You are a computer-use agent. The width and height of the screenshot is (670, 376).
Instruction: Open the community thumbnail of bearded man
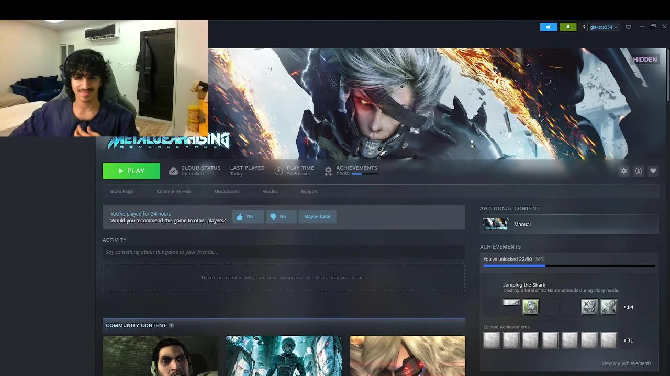[160, 356]
